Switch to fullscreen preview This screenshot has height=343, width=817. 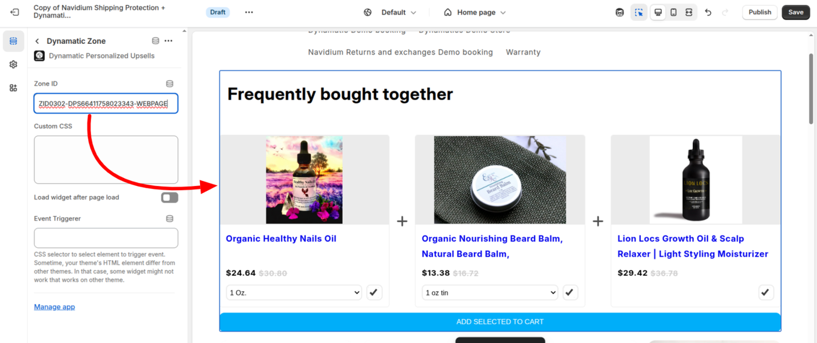pos(689,12)
